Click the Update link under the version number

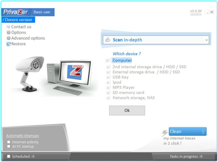pos(196,14)
